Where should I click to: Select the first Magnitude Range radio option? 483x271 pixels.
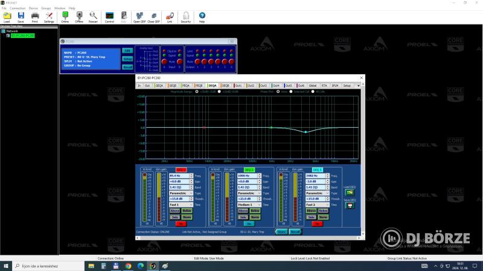[197, 92]
